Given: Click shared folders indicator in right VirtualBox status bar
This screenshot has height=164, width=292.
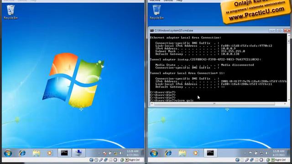Looking at the screenshot, I should point(256,160).
